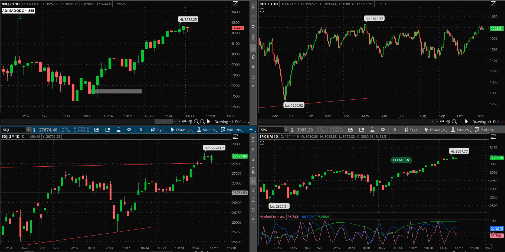Toggle the DB sidebar button beside /NQ chart

[x=253, y=67]
